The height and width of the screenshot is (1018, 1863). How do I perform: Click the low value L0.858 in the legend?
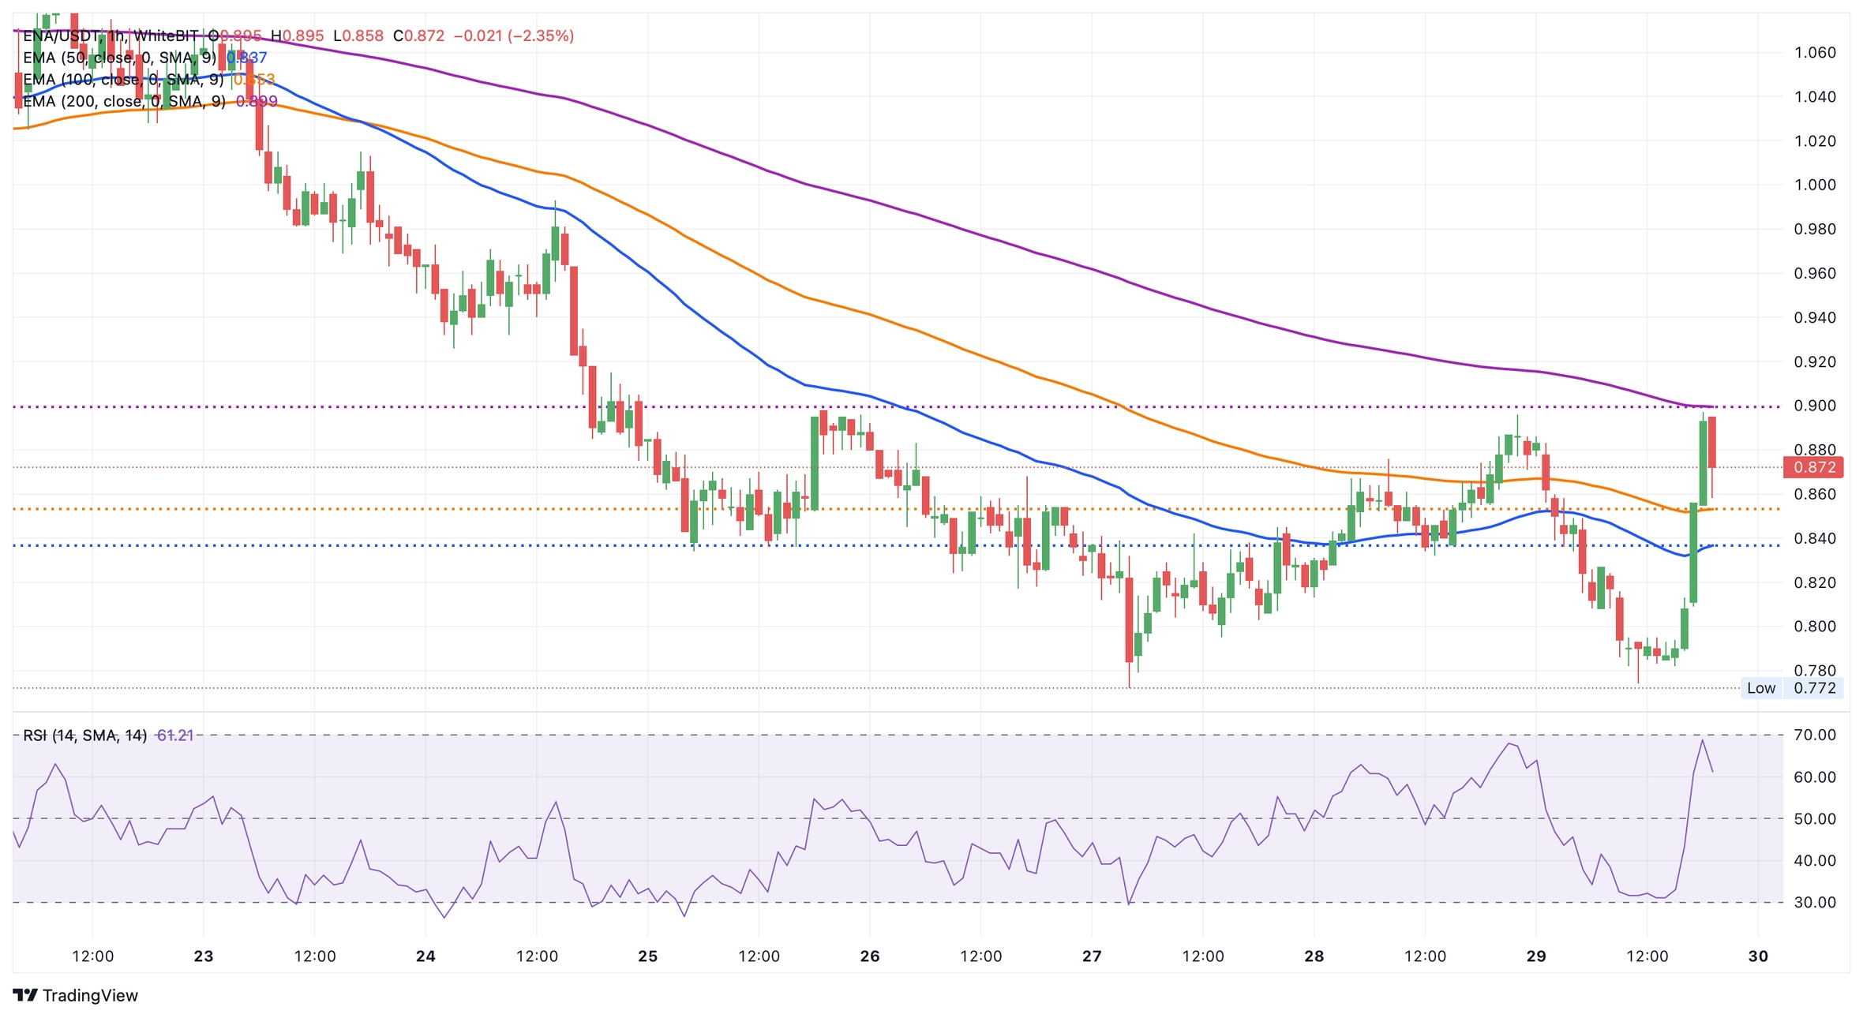pyautogui.click(x=358, y=36)
